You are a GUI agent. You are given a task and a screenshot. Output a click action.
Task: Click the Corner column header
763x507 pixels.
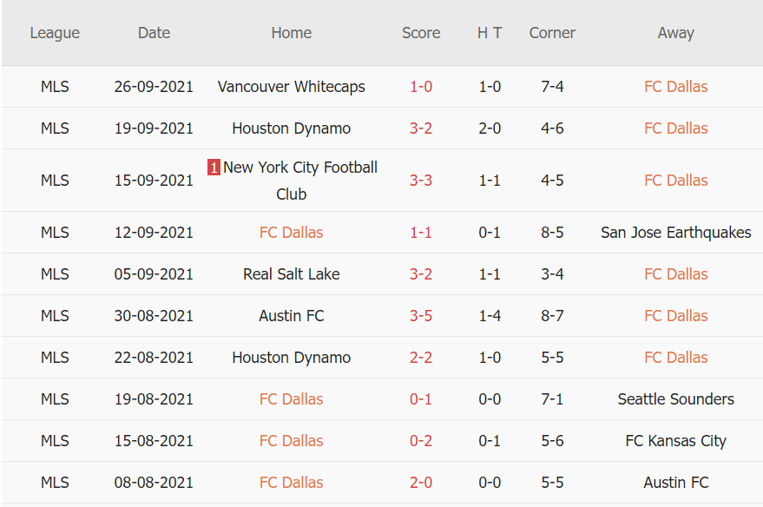552,33
